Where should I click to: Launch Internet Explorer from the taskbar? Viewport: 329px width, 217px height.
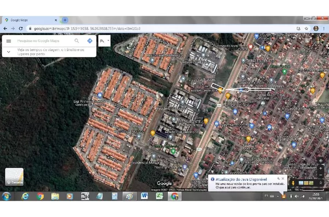(x=25, y=197)
